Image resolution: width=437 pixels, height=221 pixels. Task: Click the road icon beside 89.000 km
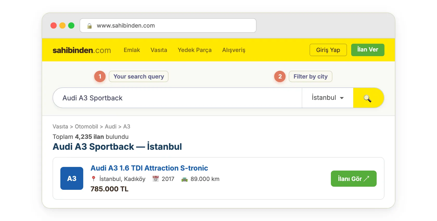click(x=184, y=179)
